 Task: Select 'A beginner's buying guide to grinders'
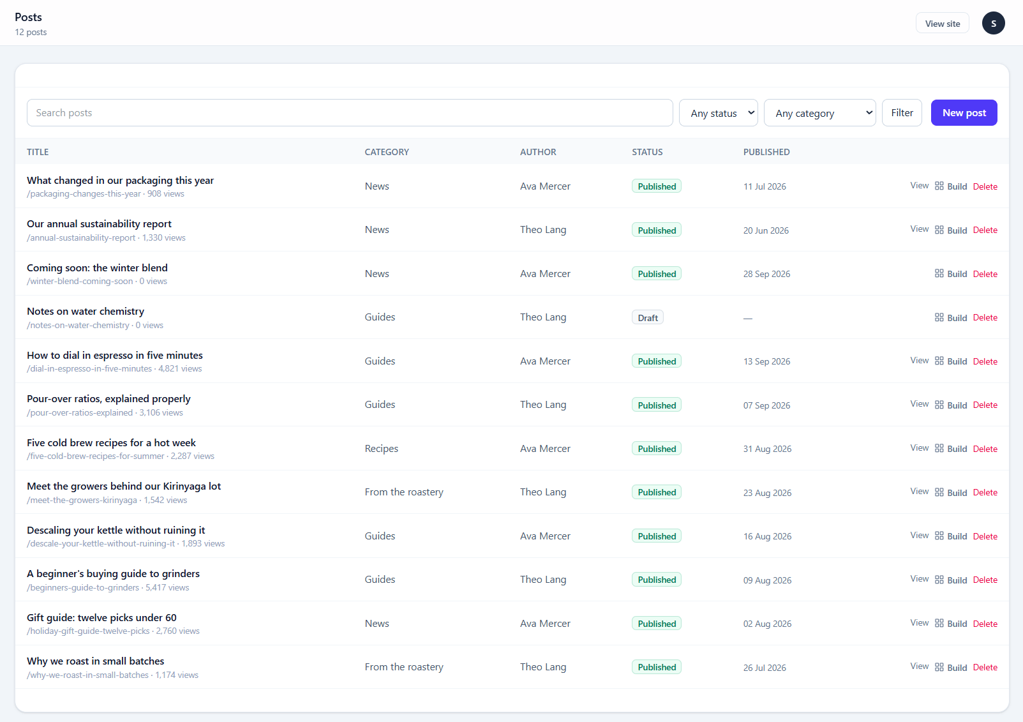pos(113,574)
